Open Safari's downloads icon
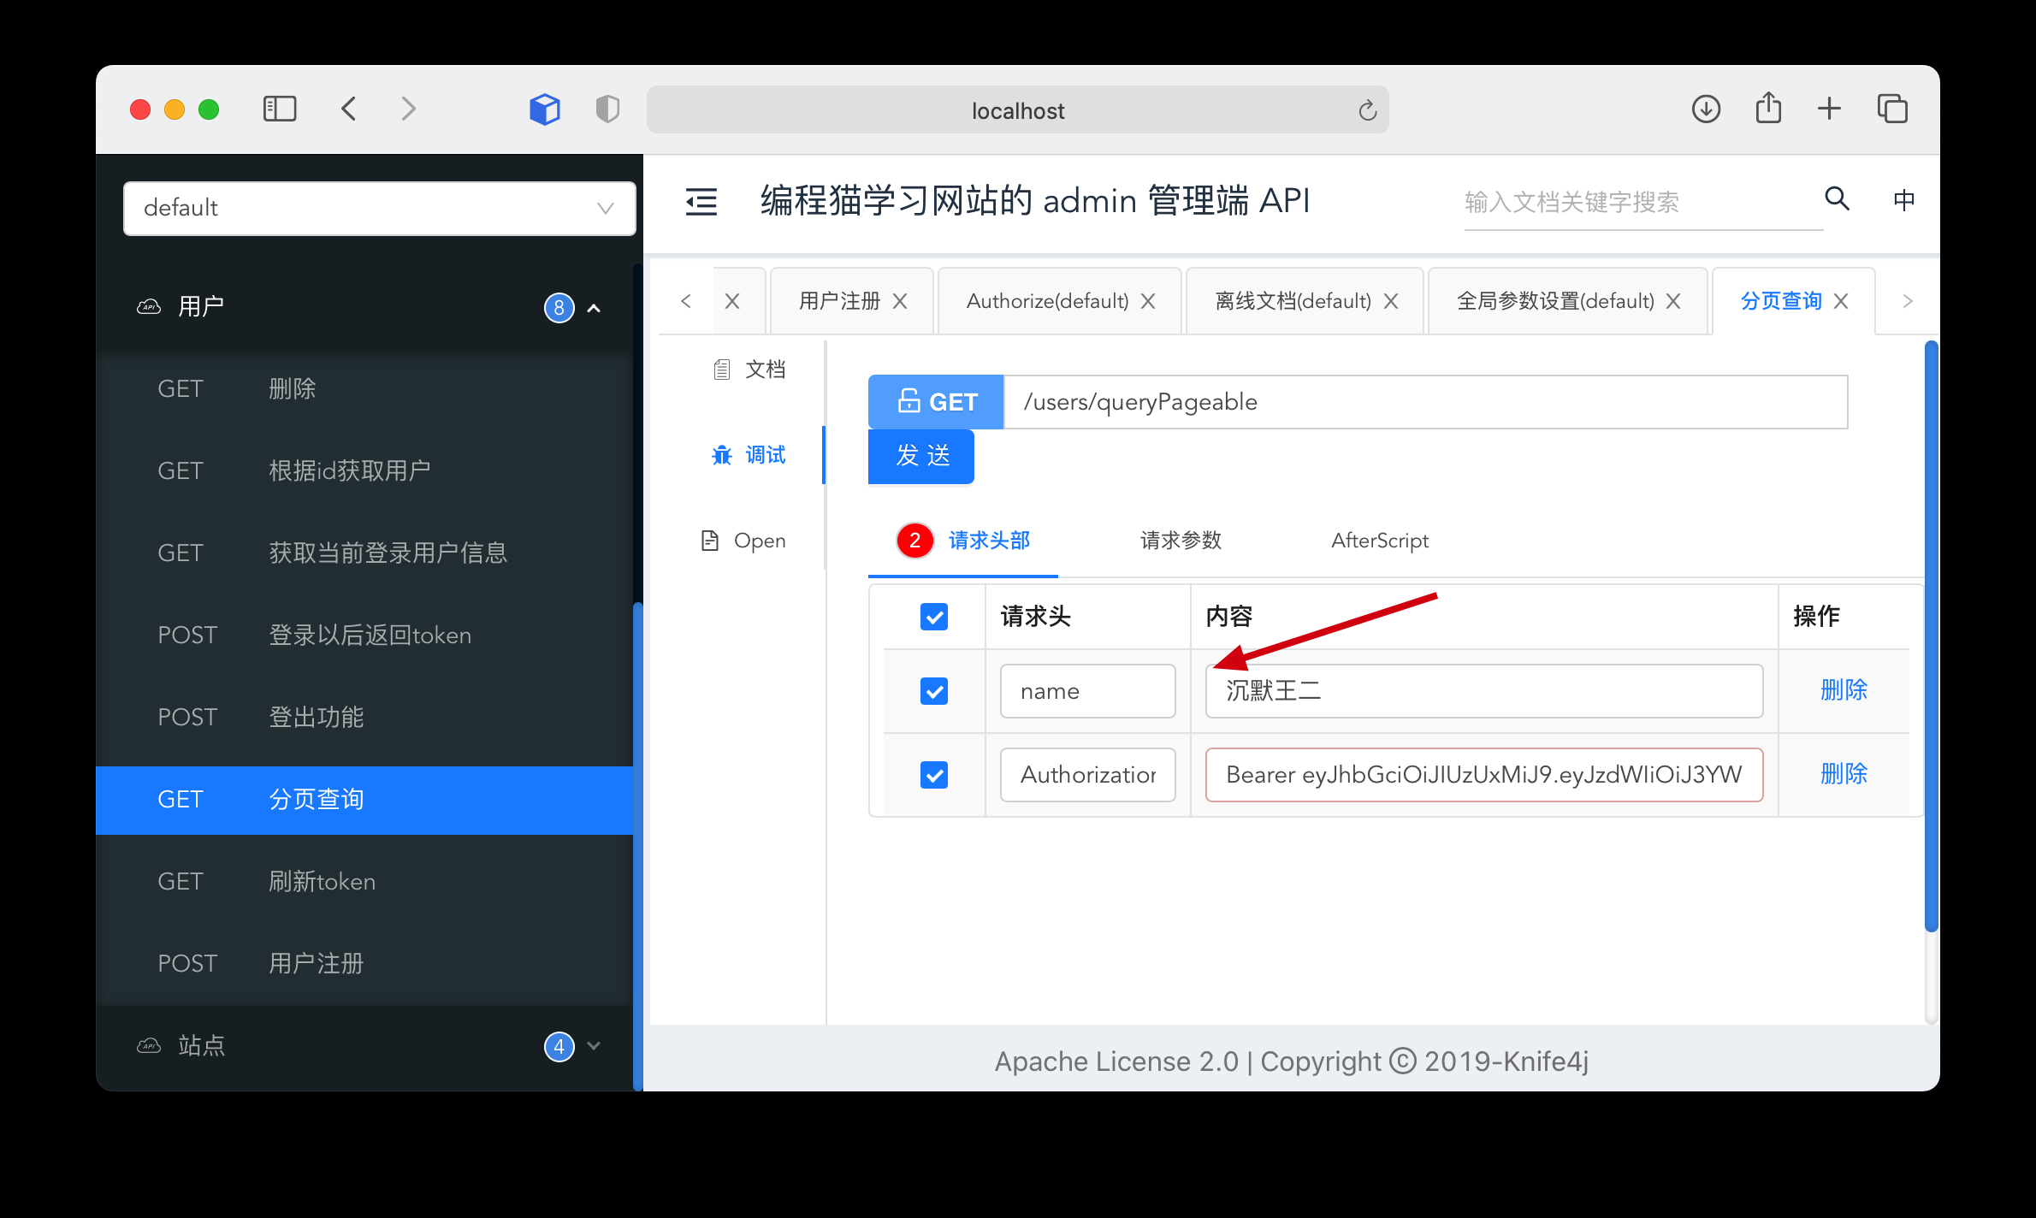Screen dimensions: 2036x1218 coord(1706,109)
